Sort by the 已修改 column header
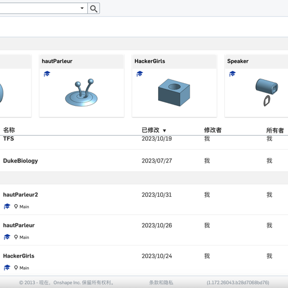Image resolution: width=288 pixels, height=288 pixels. [x=151, y=130]
